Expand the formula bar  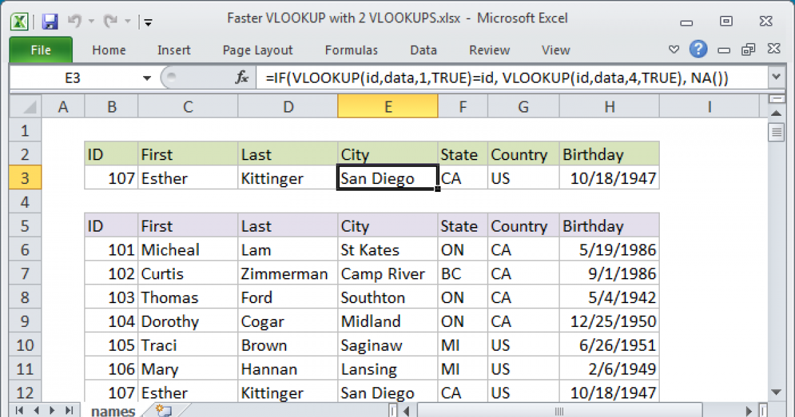point(776,78)
